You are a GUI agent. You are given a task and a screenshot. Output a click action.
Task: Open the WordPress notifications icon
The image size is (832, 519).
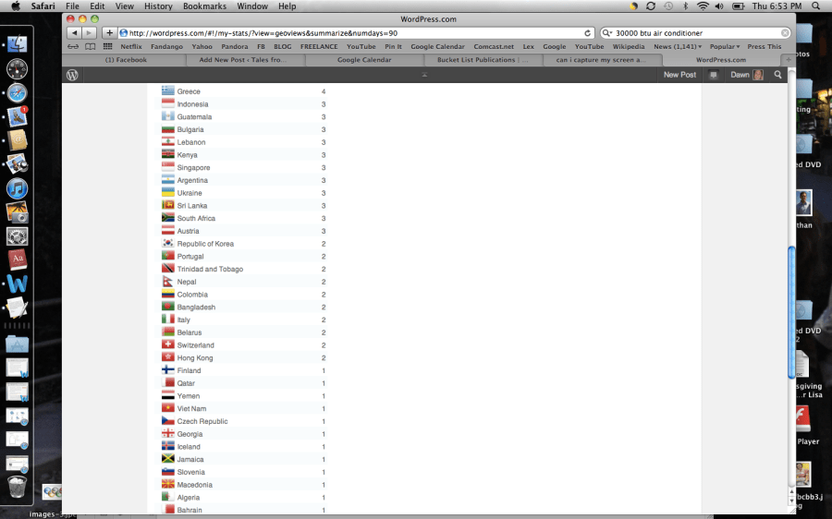[713, 75]
